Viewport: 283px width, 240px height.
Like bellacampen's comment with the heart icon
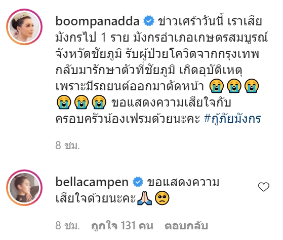264,187
